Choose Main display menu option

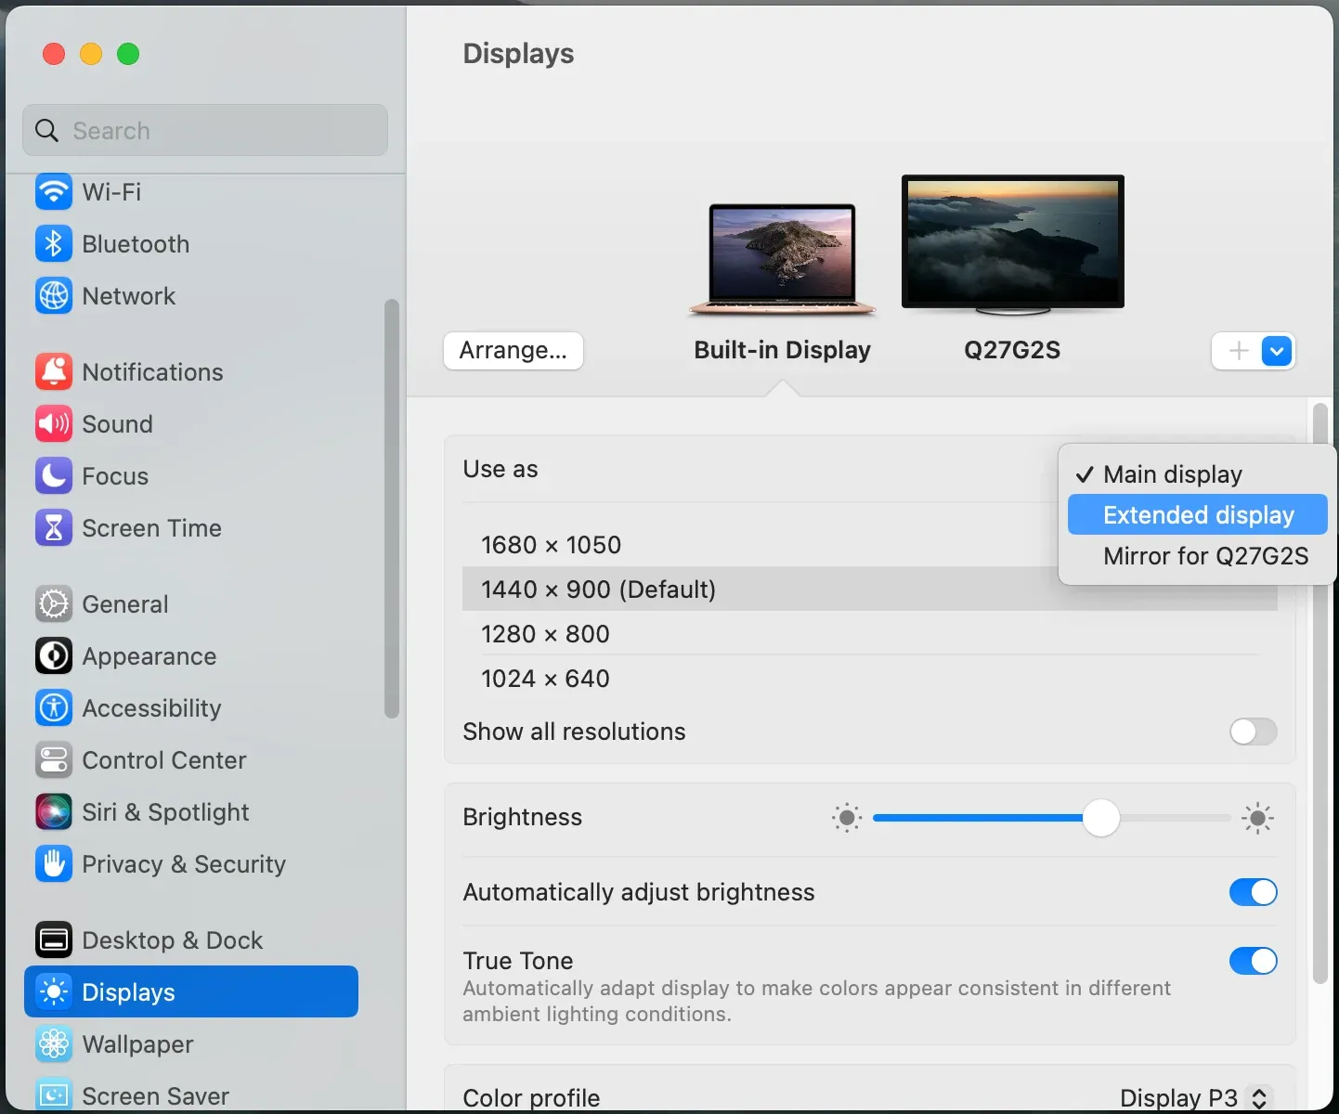click(x=1198, y=474)
